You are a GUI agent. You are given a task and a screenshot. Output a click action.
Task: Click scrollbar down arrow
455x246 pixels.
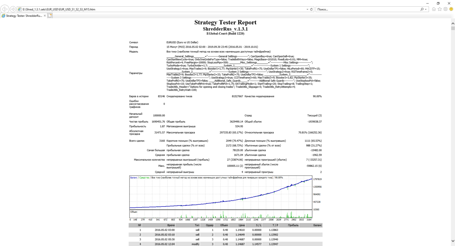pos(453,241)
